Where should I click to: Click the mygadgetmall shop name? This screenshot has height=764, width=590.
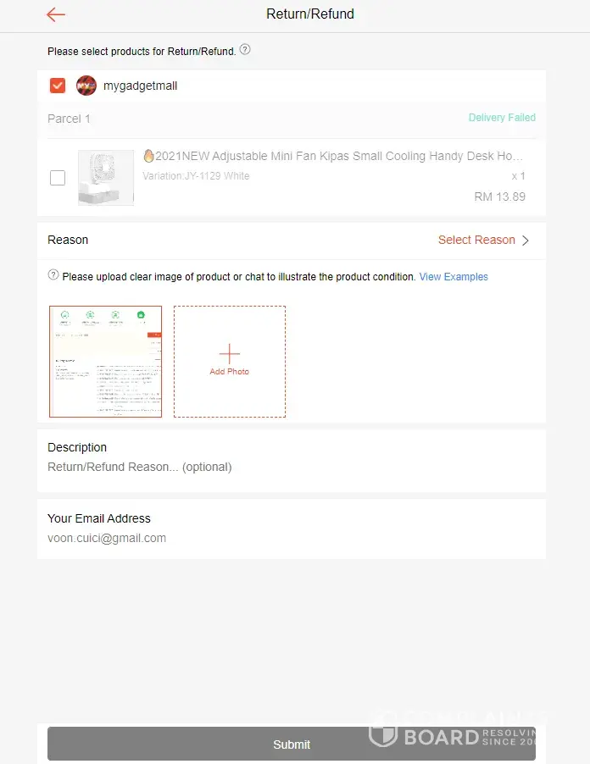[x=141, y=86]
